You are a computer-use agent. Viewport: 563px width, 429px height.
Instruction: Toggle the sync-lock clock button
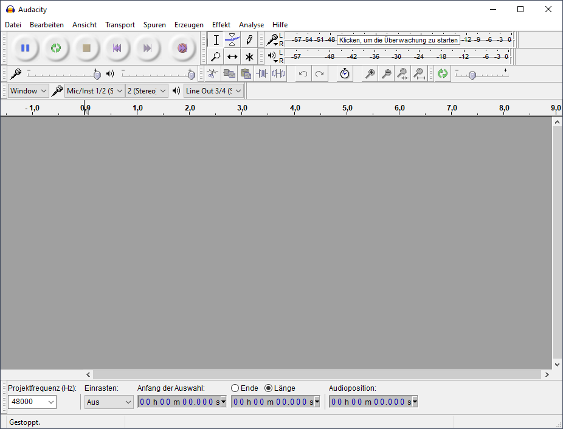pyautogui.click(x=345, y=73)
